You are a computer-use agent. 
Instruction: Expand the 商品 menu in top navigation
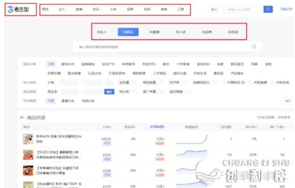pyautogui.click(x=97, y=9)
